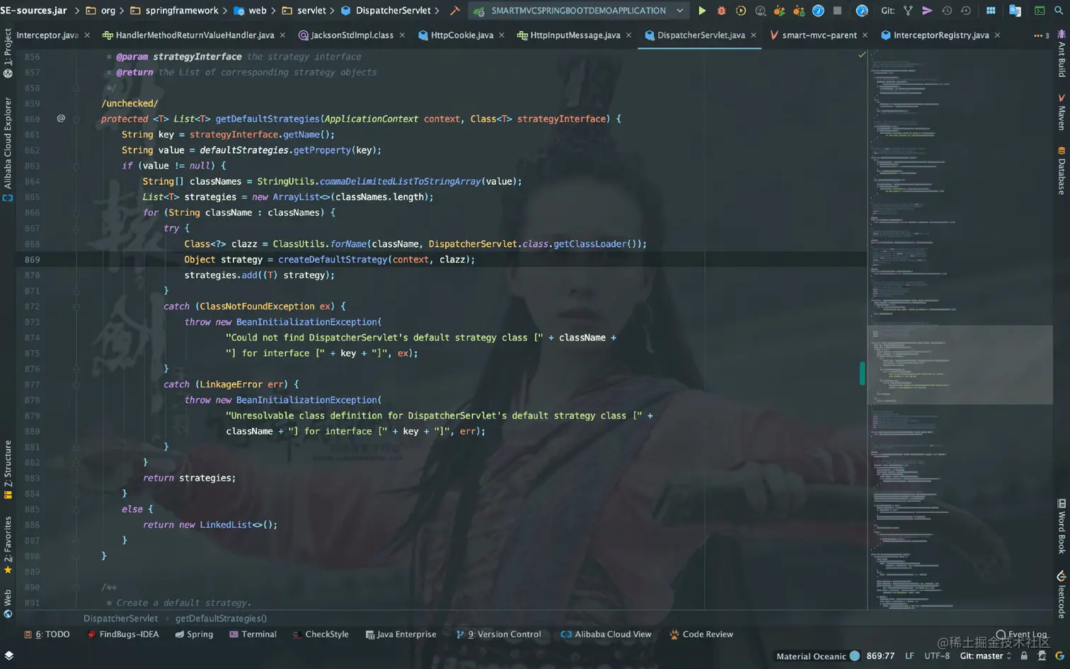Switch to JacksonStdImpl.class tab
The height and width of the screenshot is (669, 1070).
[346, 35]
